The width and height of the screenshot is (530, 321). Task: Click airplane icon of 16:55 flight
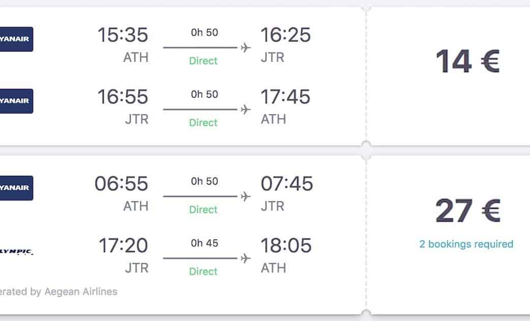click(246, 110)
